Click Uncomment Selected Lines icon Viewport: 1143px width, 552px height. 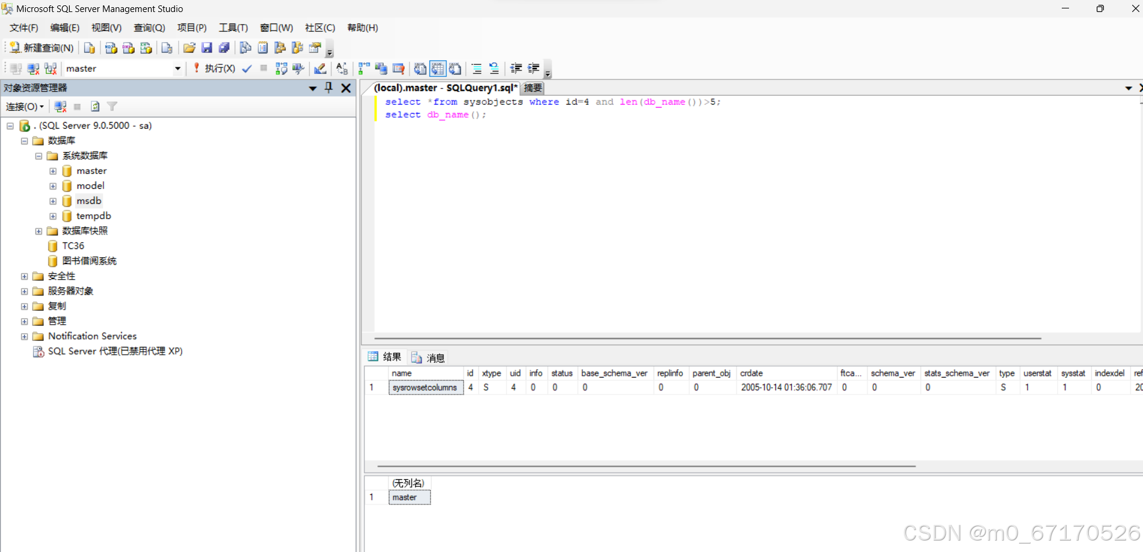pyautogui.click(x=494, y=69)
